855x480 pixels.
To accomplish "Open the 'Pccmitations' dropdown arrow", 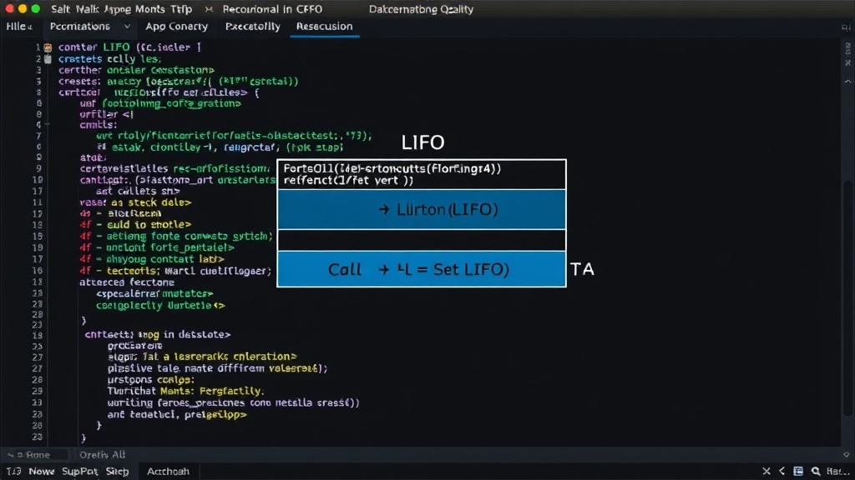I will (127, 27).
